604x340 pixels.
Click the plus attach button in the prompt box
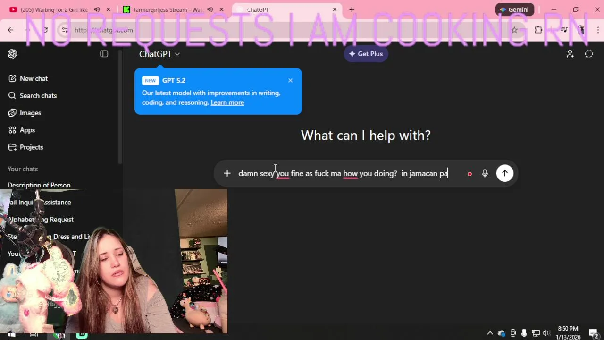pos(227,173)
